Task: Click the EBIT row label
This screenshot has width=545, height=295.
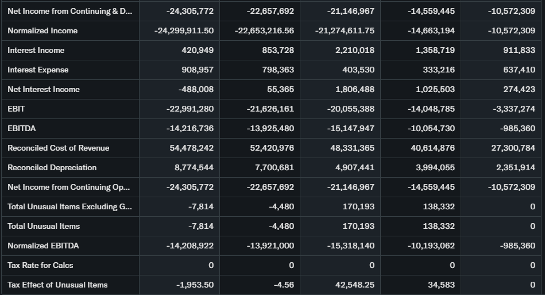Action: click(x=16, y=109)
